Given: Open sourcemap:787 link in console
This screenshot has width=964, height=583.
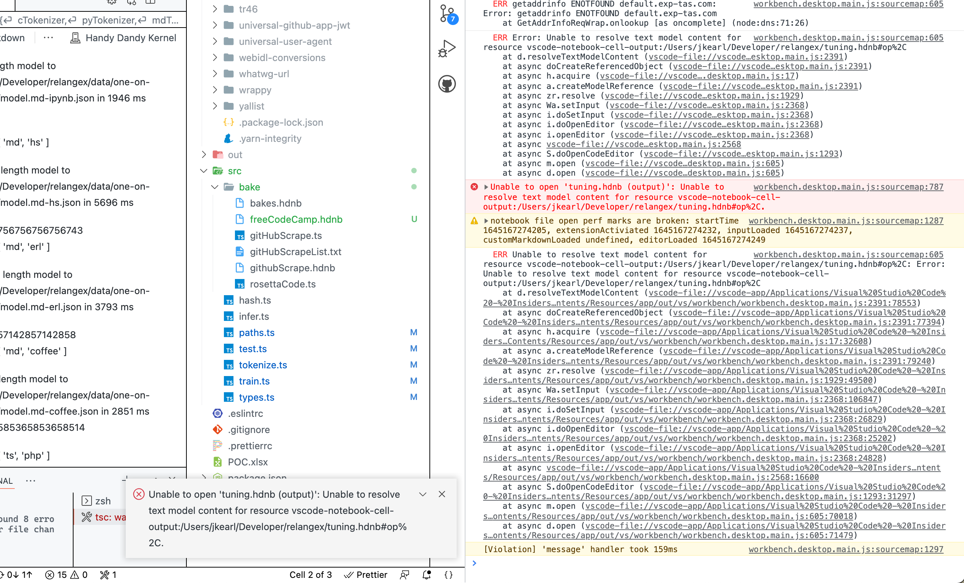Looking at the screenshot, I should pos(848,187).
